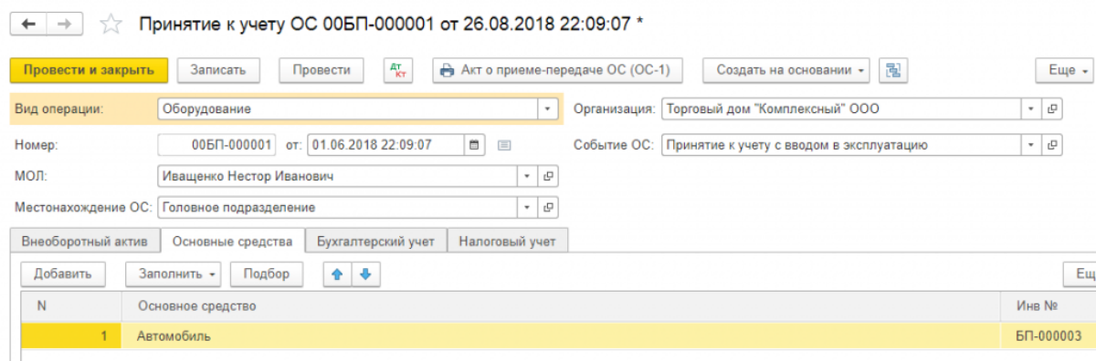Click Записать button
Viewport: 1096px width, 361px height.
pyautogui.click(x=218, y=70)
